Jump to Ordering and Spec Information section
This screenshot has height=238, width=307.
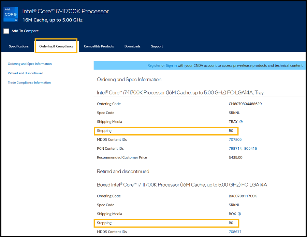point(30,64)
